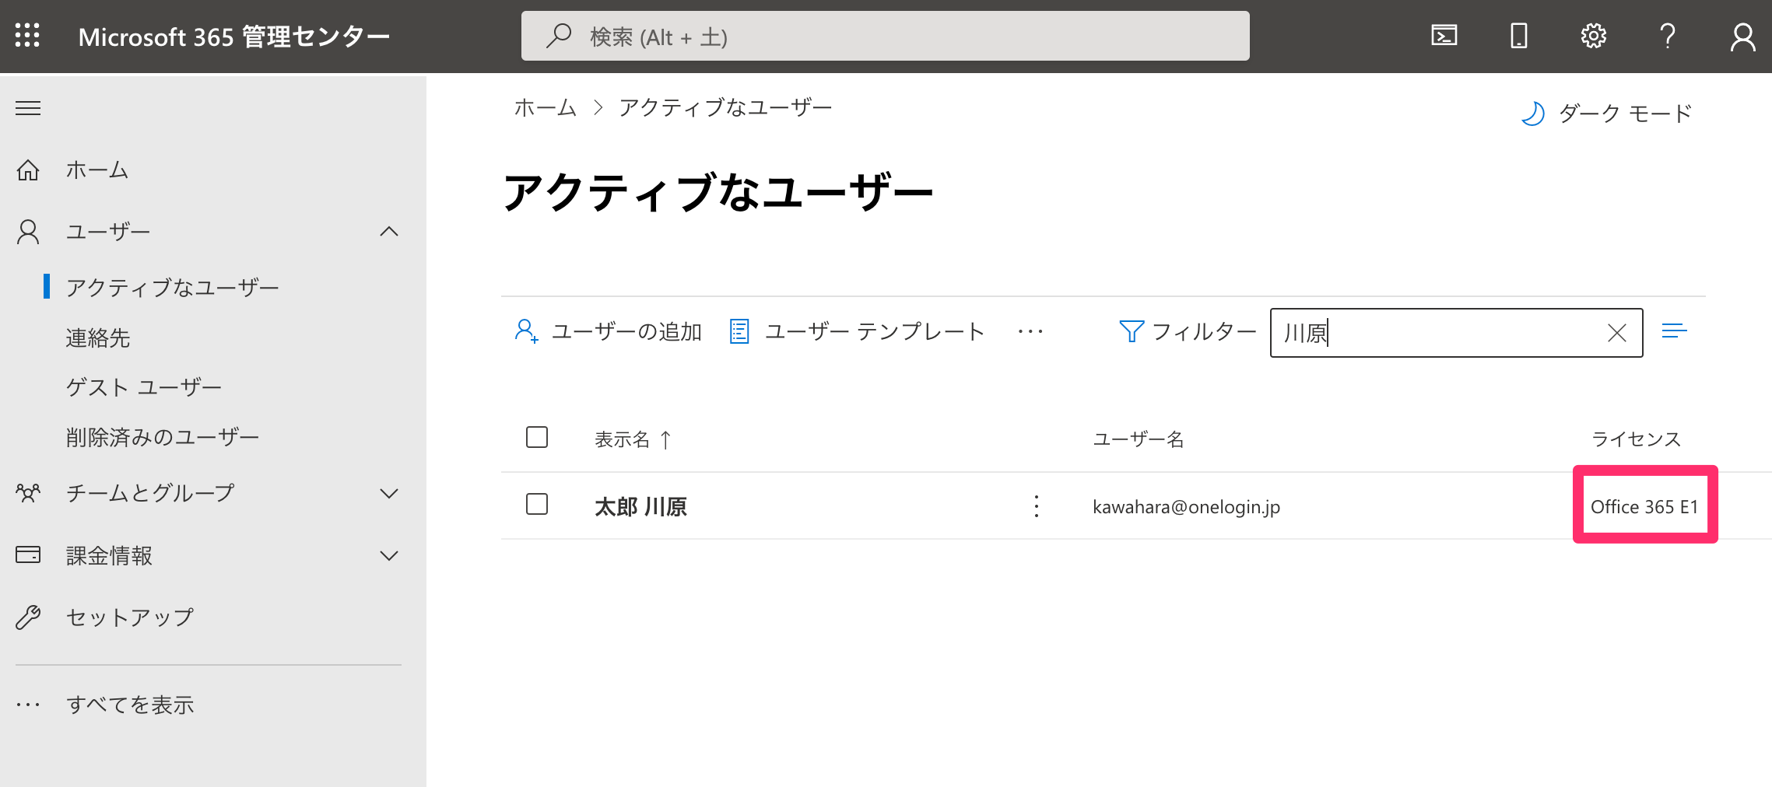The image size is (1772, 787).
Task: Click 課金情報 label in sidebar
Action: (109, 555)
